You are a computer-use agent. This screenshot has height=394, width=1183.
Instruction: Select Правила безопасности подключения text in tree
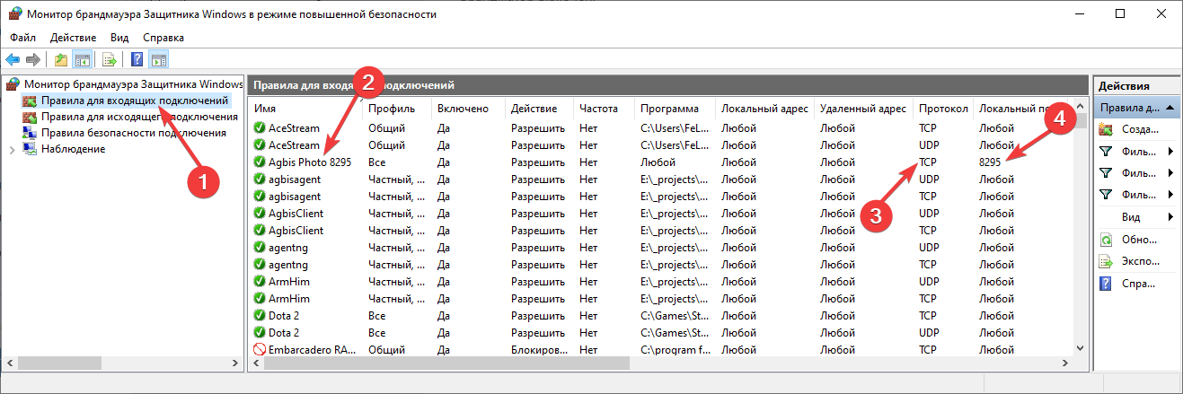pos(133,133)
